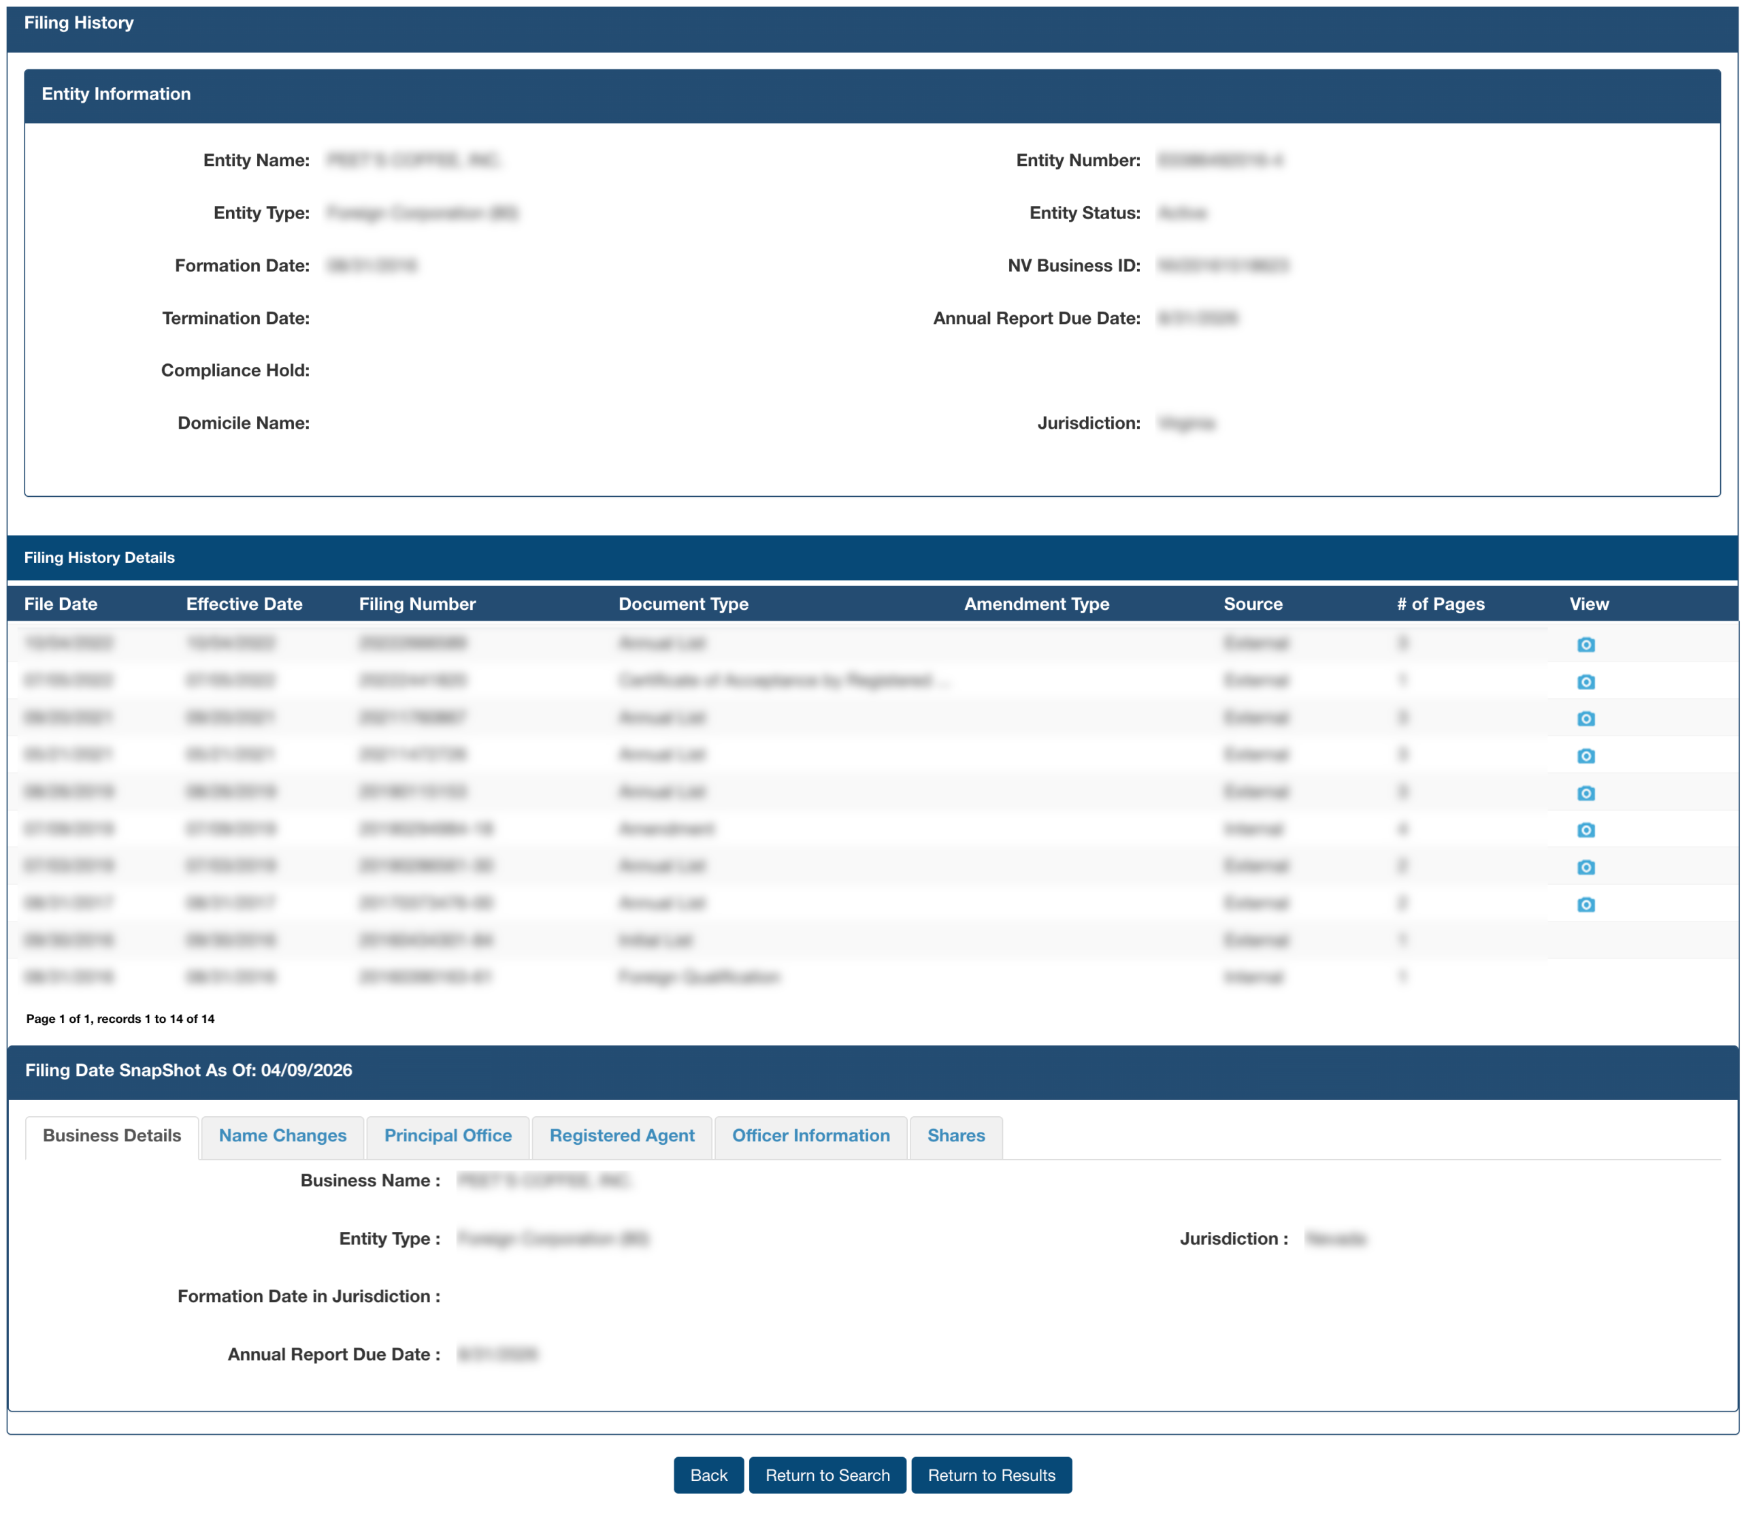Click the View column header
Image resolution: width=1742 pixels, height=1515 pixels.
click(x=1589, y=604)
